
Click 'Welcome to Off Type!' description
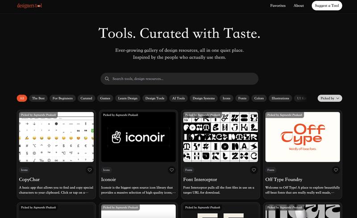[303, 190]
